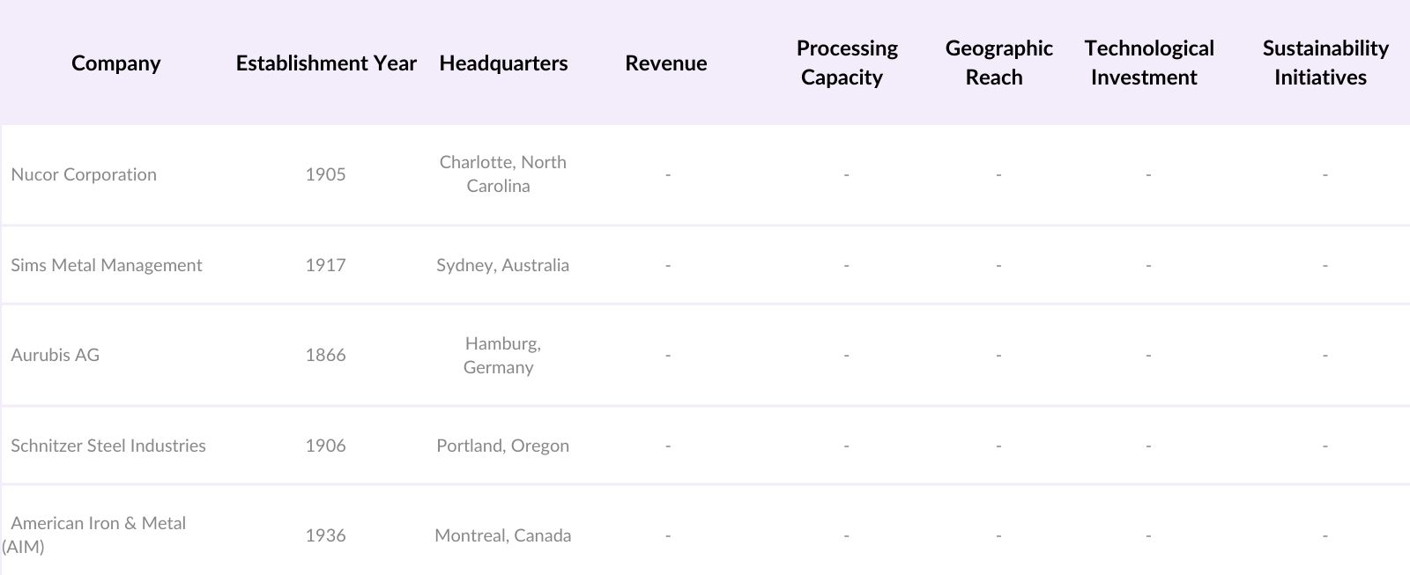Click the Montreal, Canada headquarters cell
The image size is (1410, 575).
(x=502, y=535)
